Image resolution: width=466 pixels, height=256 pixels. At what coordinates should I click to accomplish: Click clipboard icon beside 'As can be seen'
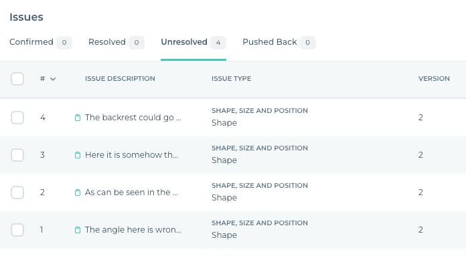78,193
